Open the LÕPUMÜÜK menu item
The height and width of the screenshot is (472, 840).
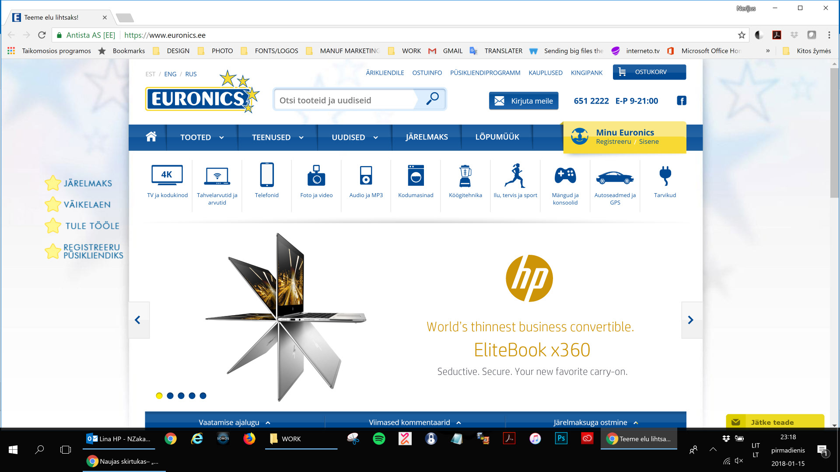pyautogui.click(x=497, y=137)
